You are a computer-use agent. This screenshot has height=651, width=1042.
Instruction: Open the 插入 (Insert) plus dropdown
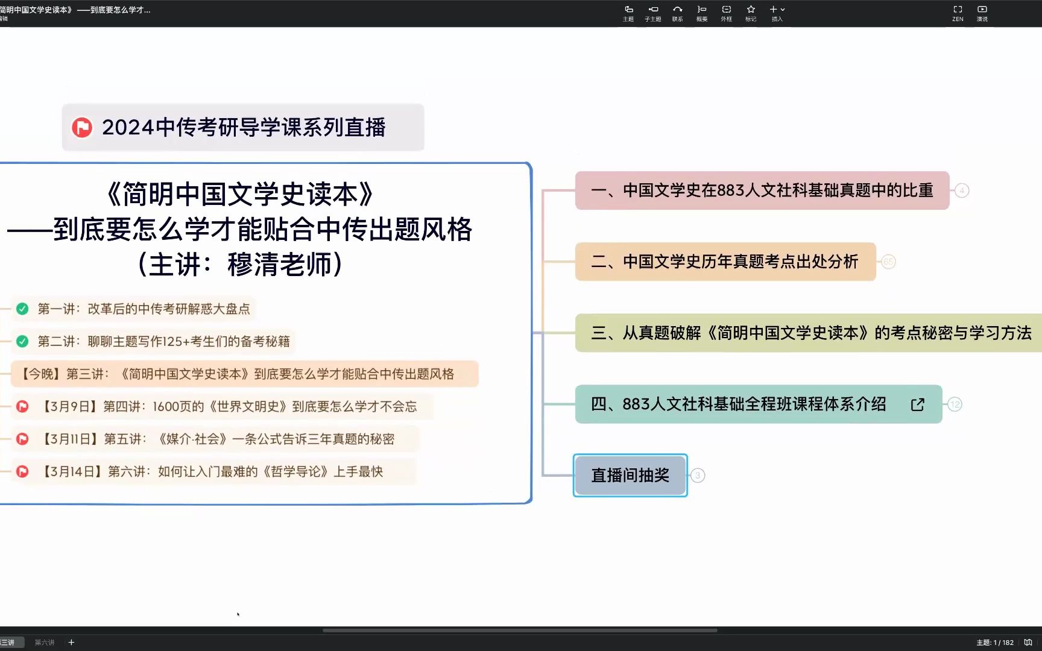click(x=777, y=13)
